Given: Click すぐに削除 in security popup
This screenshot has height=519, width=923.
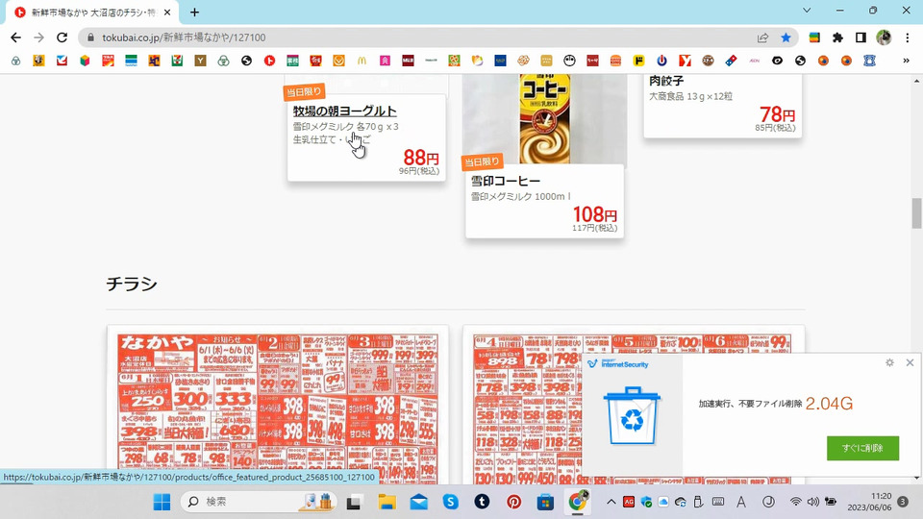Looking at the screenshot, I should pos(862,448).
